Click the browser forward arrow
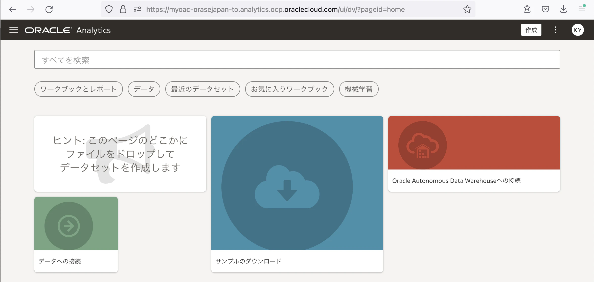Image resolution: width=594 pixels, height=282 pixels. coord(31,10)
